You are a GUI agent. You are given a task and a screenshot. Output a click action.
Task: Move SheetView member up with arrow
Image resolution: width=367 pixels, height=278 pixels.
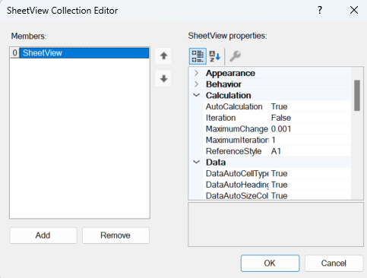[163, 56]
